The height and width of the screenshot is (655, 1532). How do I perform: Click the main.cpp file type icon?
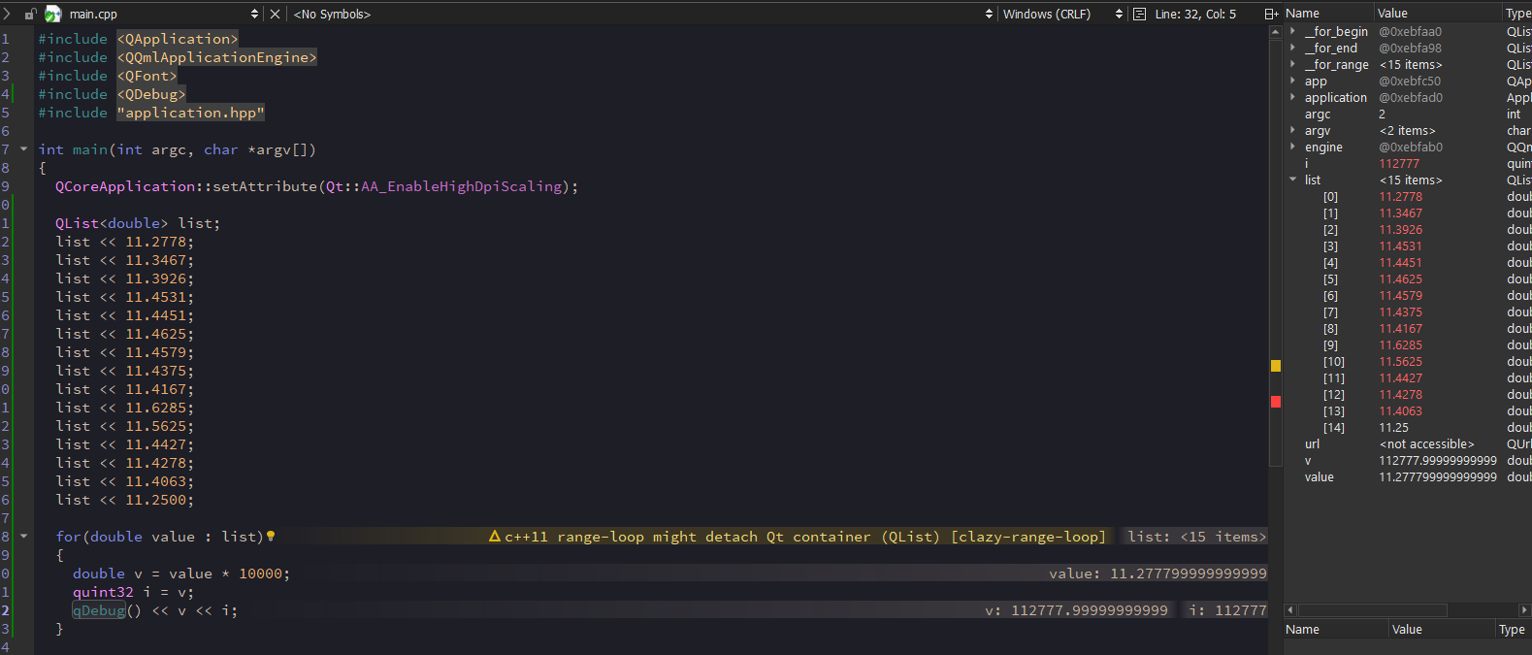point(53,15)
